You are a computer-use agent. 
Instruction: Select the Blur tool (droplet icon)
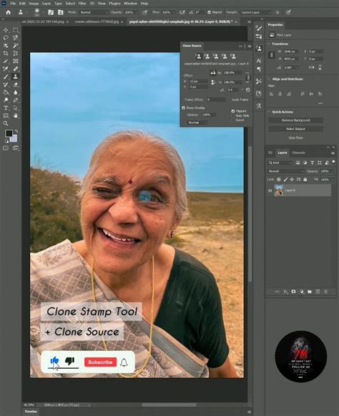coord(16,92)
